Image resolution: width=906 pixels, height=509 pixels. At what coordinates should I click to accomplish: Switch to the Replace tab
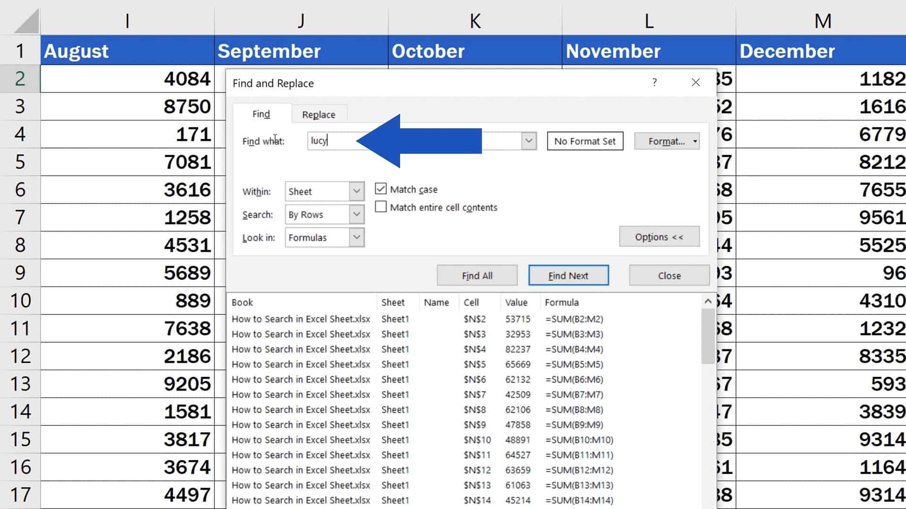pyautogui.click(x=319, y=114)
